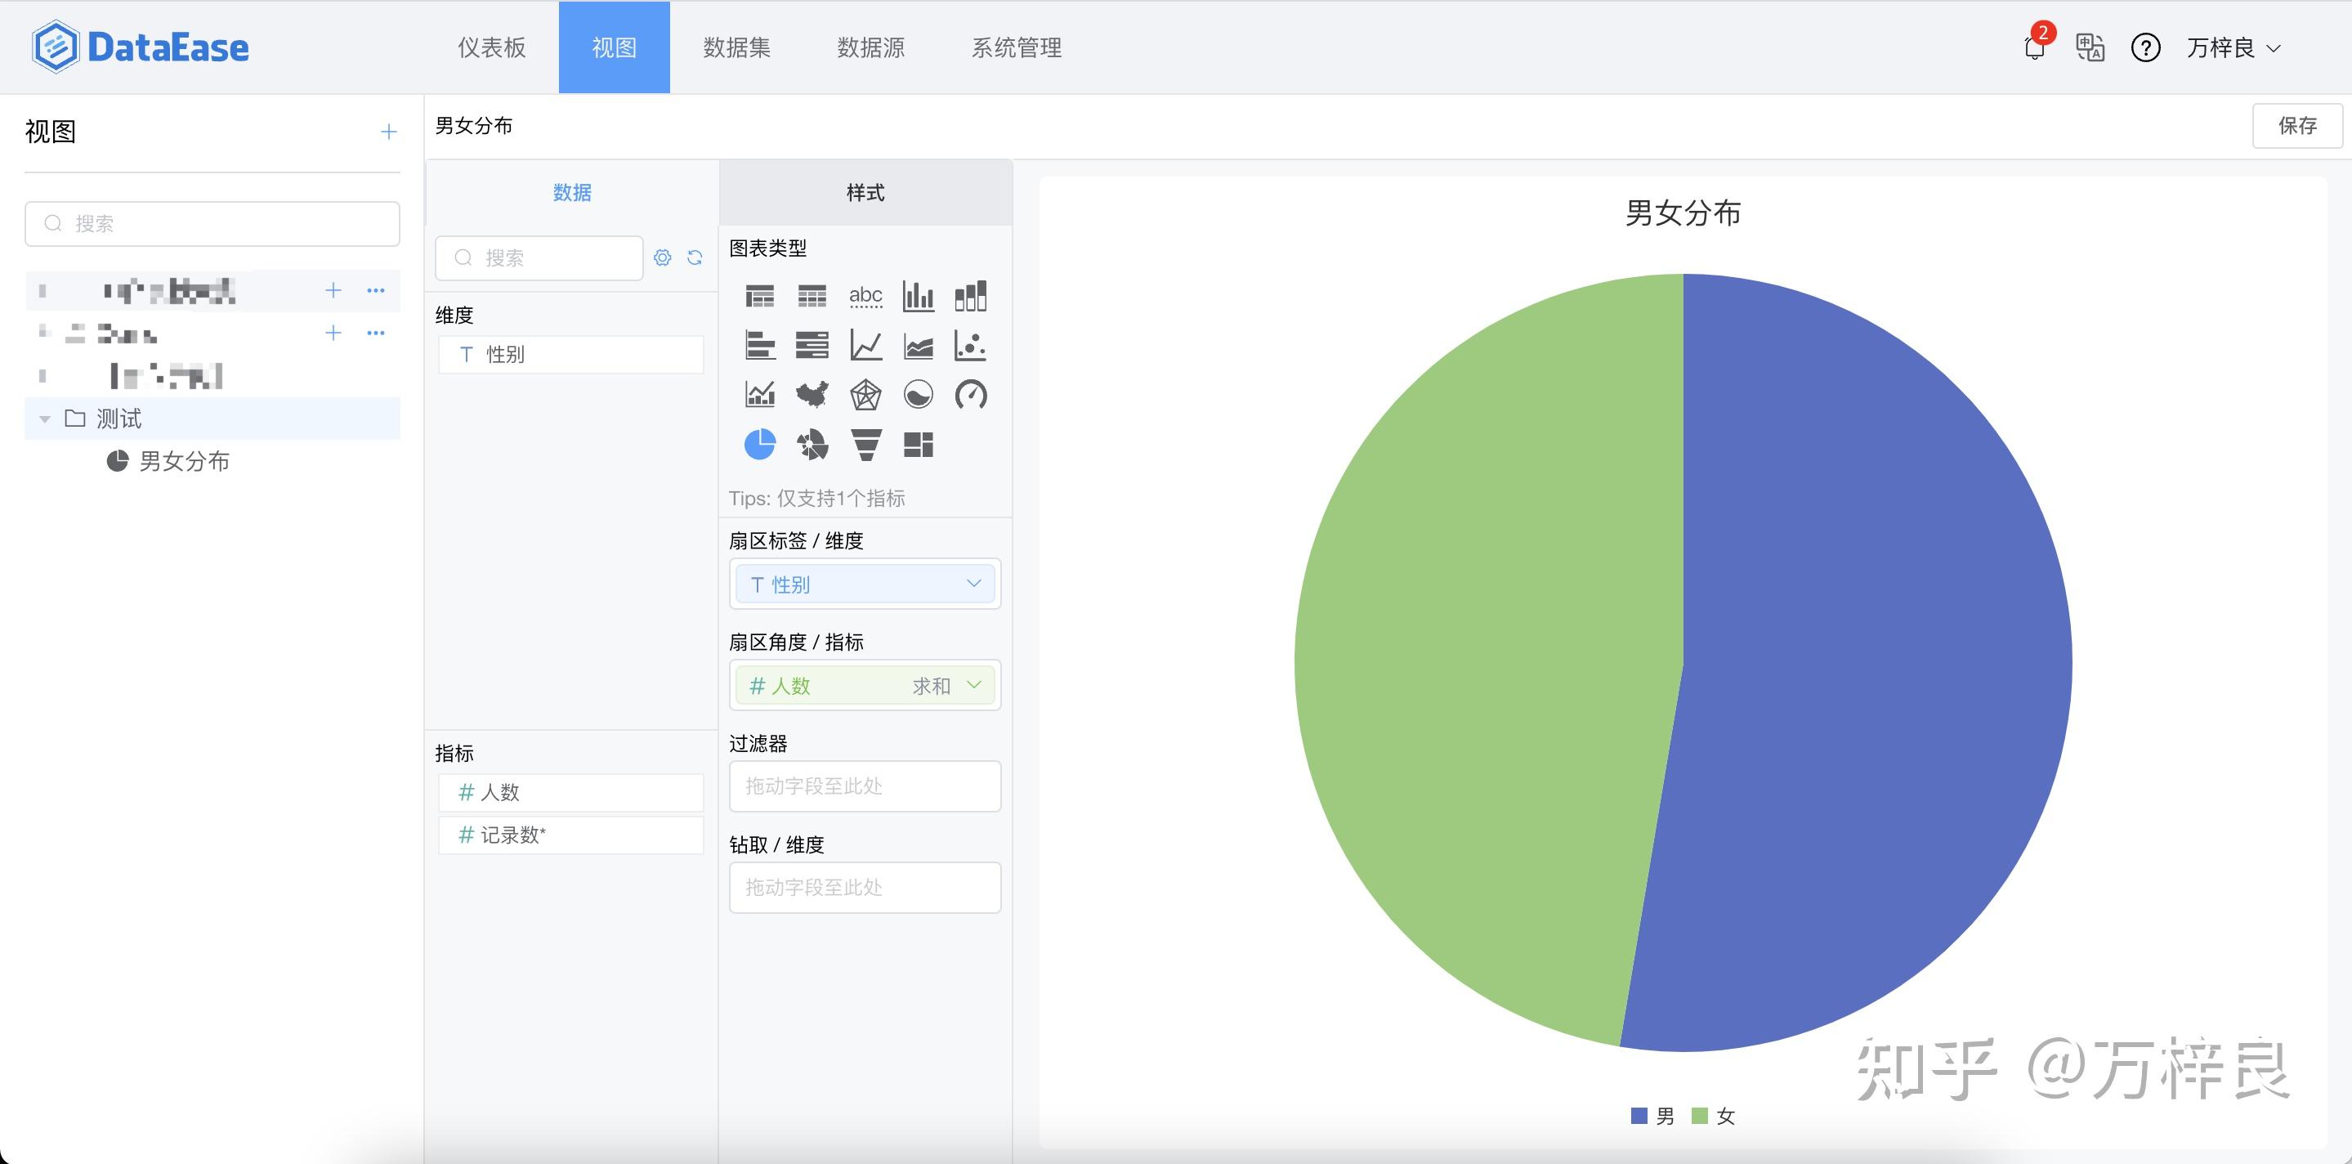Select the China map chart type

coord(812,394)
